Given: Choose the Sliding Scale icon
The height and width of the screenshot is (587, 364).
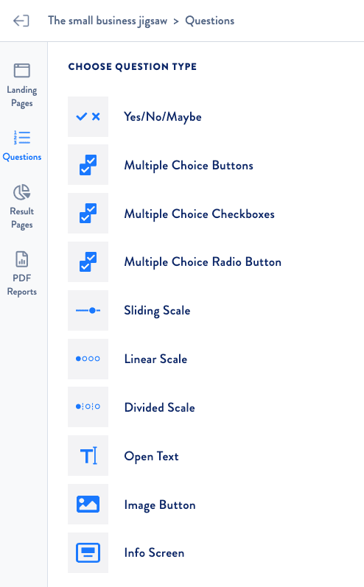Looking at the screenshot, I should [88, 310].
